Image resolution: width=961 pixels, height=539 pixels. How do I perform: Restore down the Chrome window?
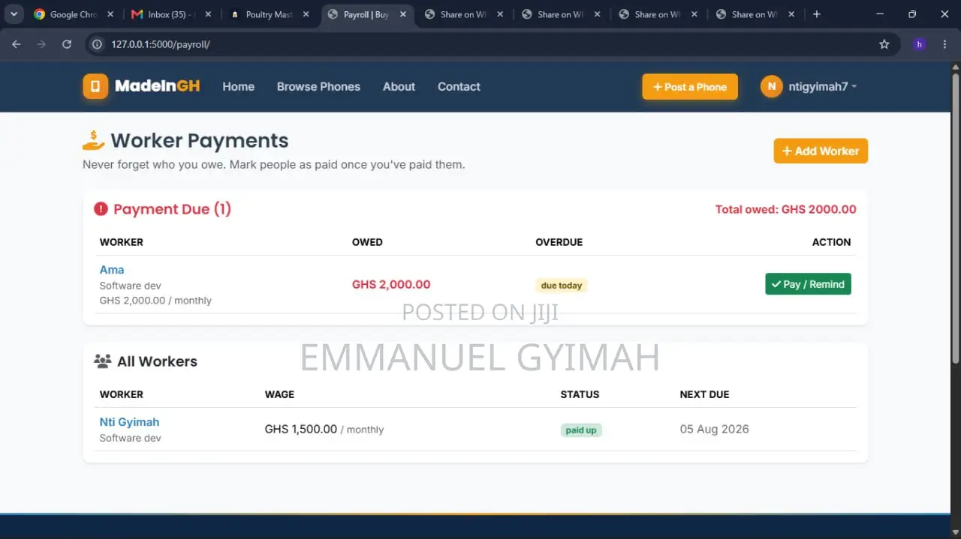(912, 14)
